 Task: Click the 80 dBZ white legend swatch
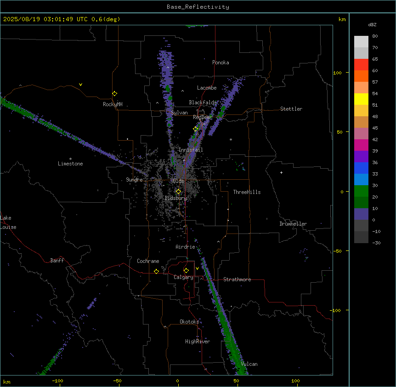361,42
